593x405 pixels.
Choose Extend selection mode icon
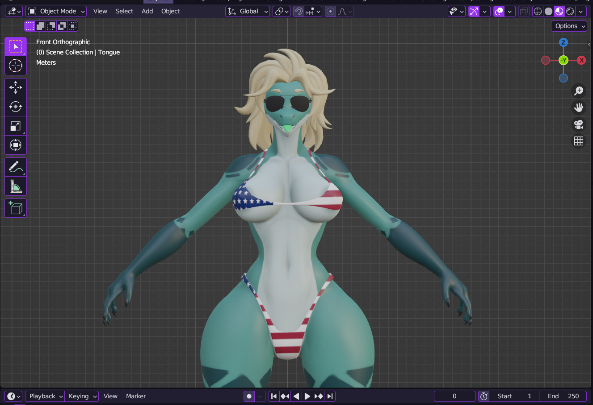click(x=40, y=26)
